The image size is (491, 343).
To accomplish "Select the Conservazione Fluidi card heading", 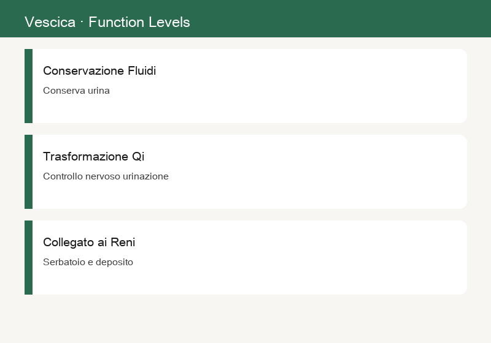I will coord(99,71).
